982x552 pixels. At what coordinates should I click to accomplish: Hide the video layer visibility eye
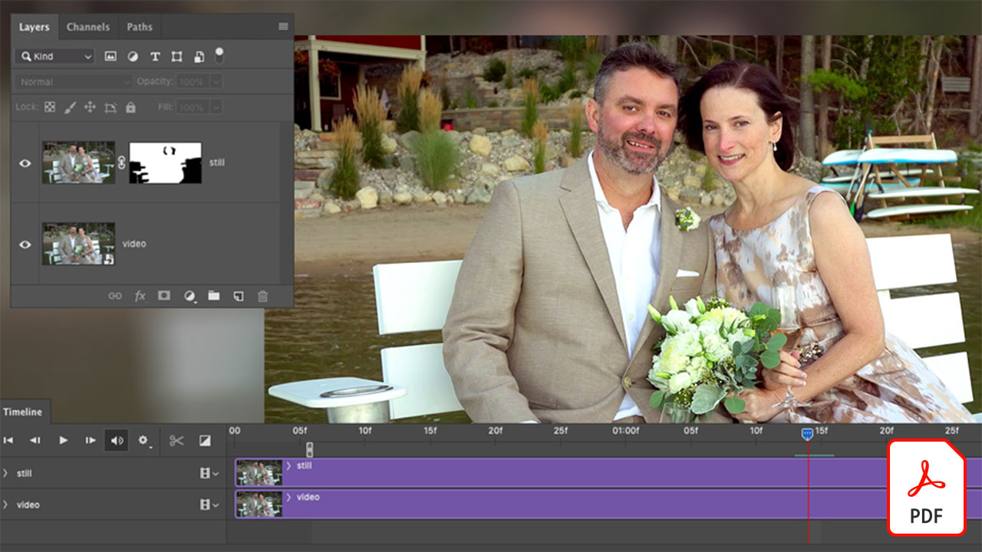point(25,244)
